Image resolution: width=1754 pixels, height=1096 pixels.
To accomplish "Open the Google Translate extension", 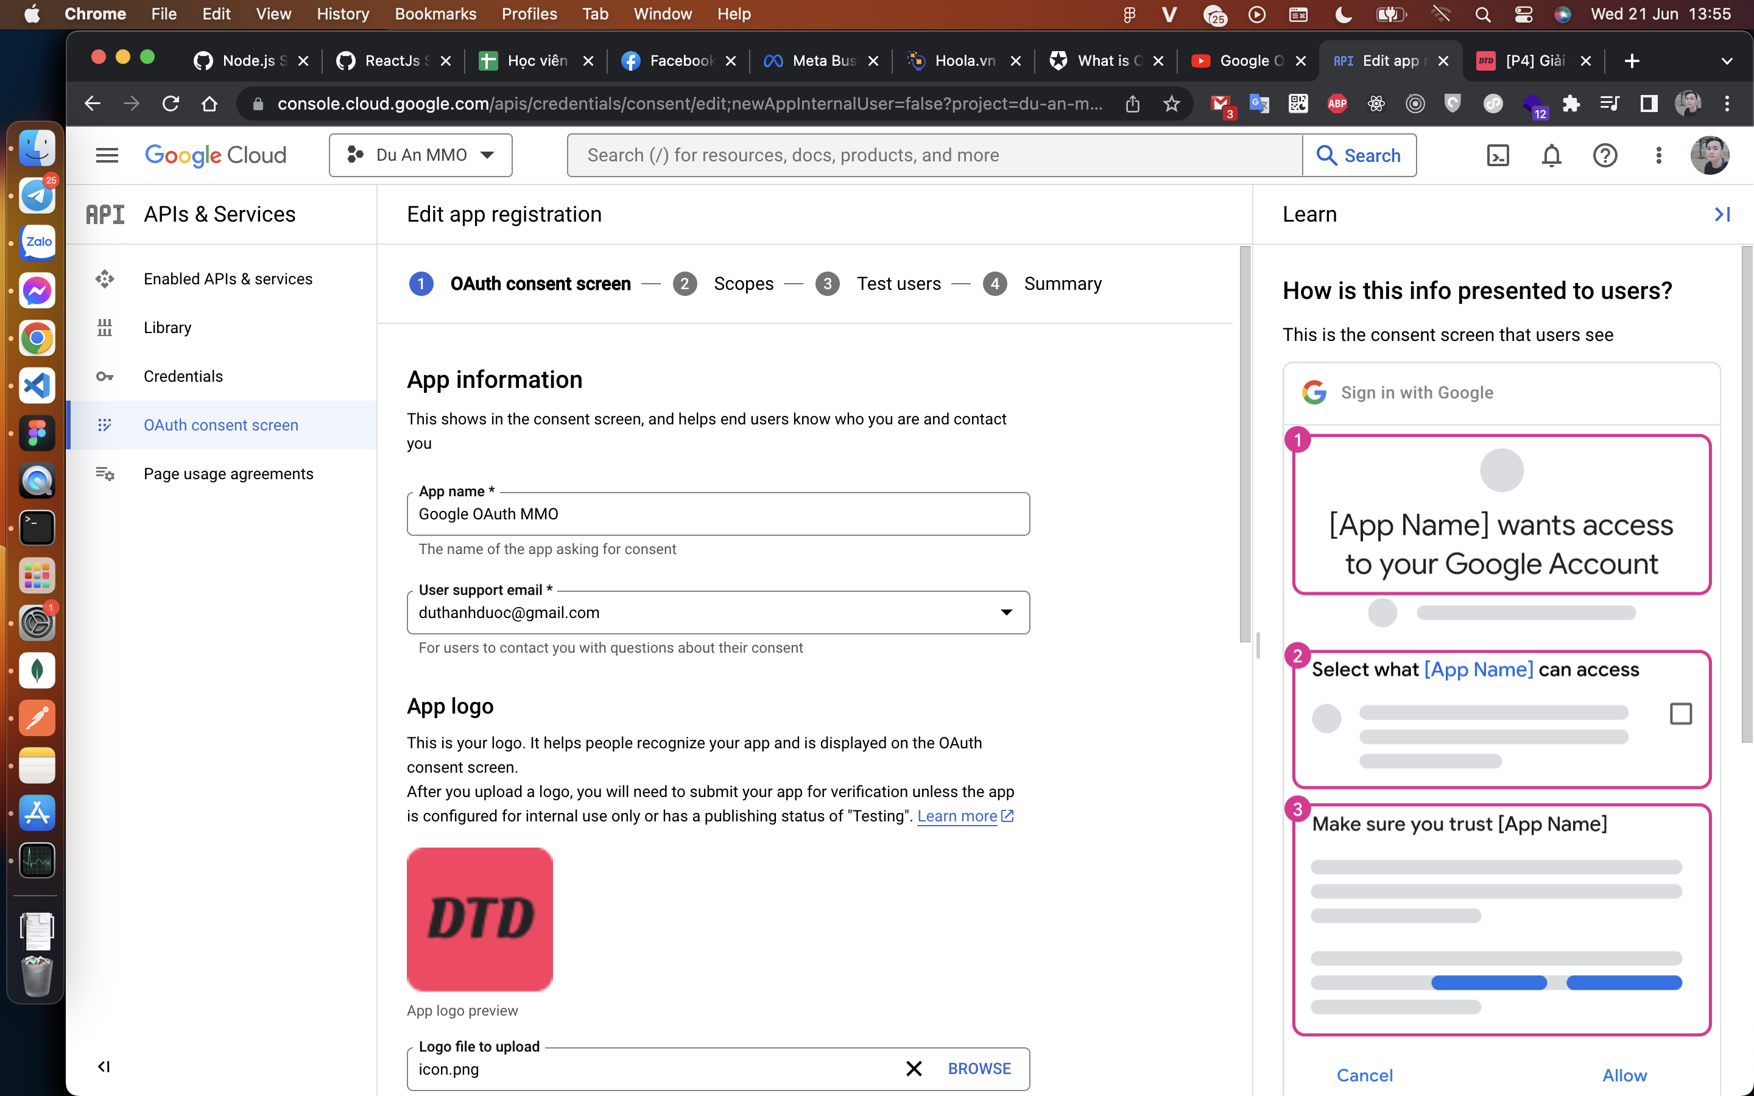I will (x=1259, y=104).
